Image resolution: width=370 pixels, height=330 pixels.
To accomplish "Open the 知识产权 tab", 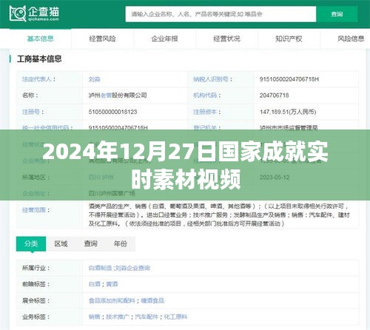I will click(289, 38).
